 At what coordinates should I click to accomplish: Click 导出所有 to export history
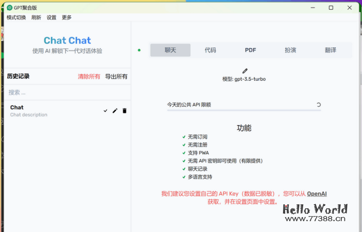(116, 76)
